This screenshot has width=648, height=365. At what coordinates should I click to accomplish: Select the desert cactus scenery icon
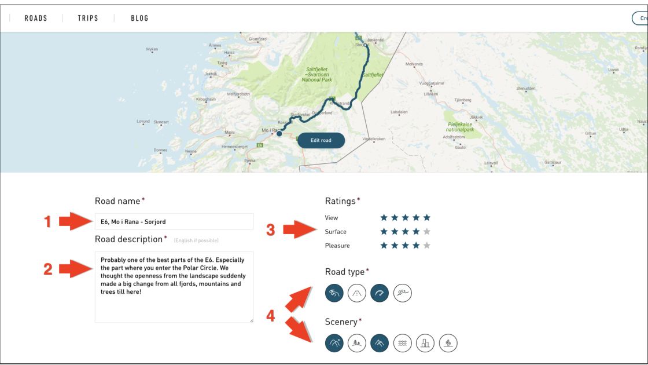tap(448, 343)
